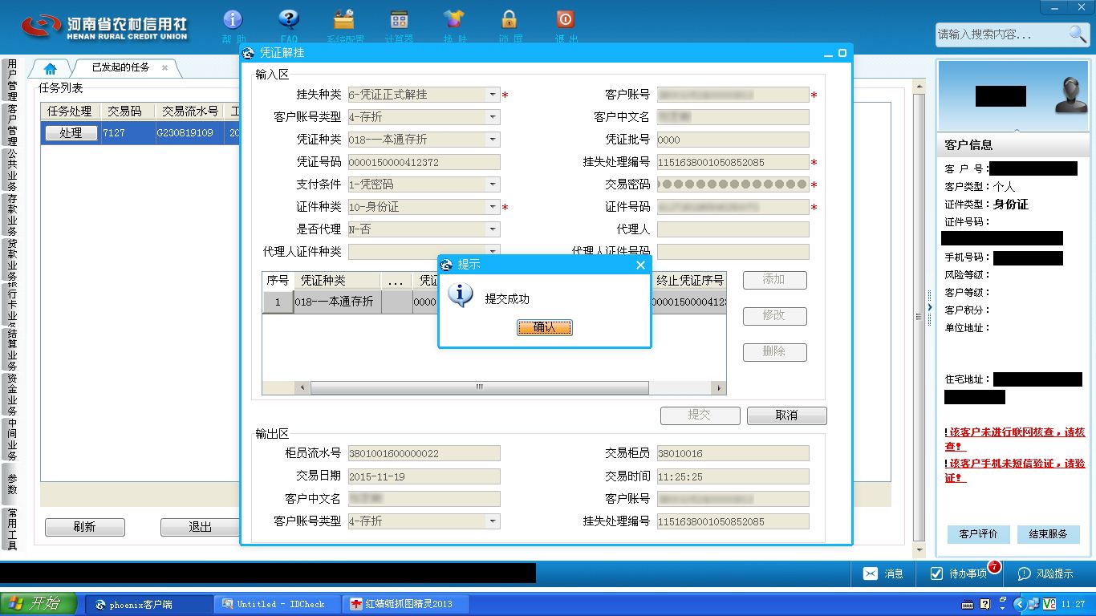This screenshot has width=1096, height=616.
Task: Close the 已发起的任务 tab with x
Action: 164,68
